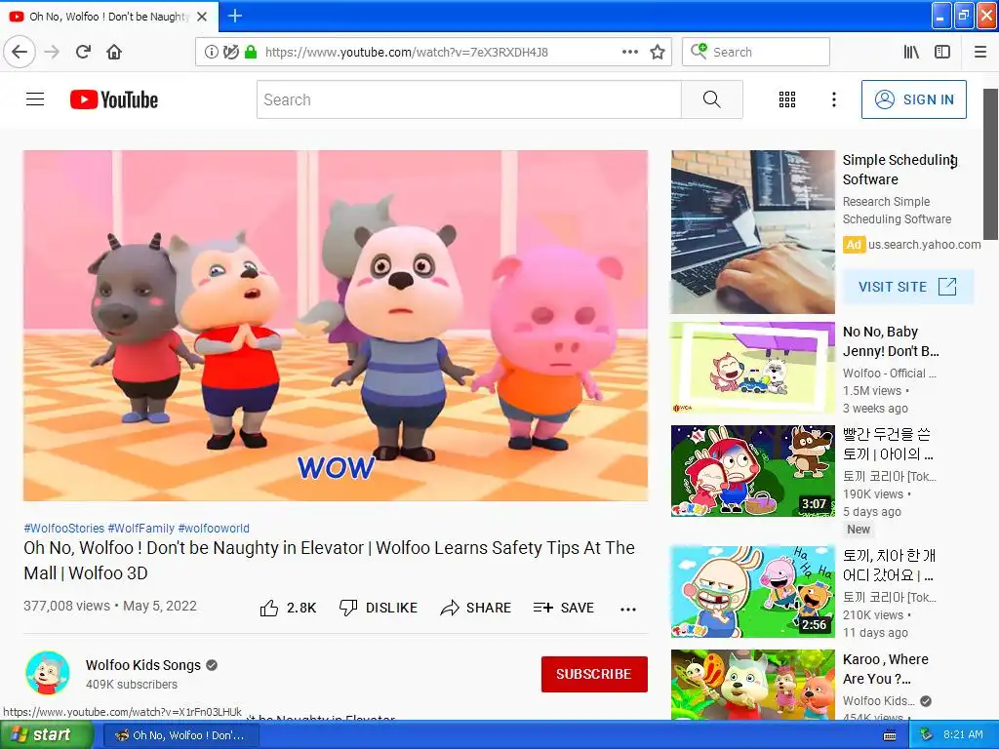
Task: Share the video with SHARE
Action: click(476, 608)
